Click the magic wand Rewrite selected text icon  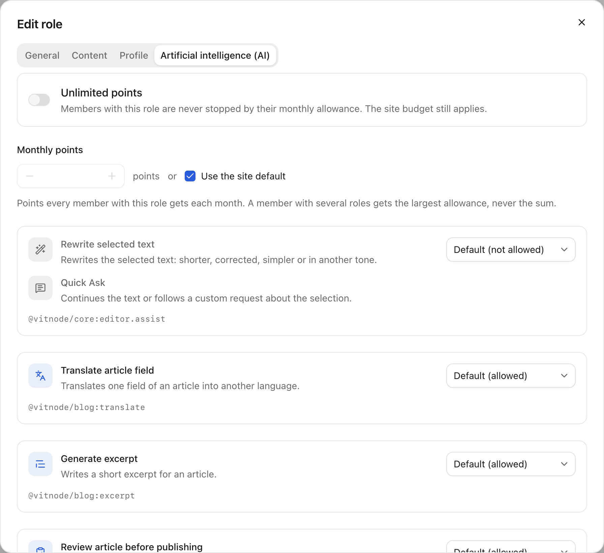pos(40,250)
